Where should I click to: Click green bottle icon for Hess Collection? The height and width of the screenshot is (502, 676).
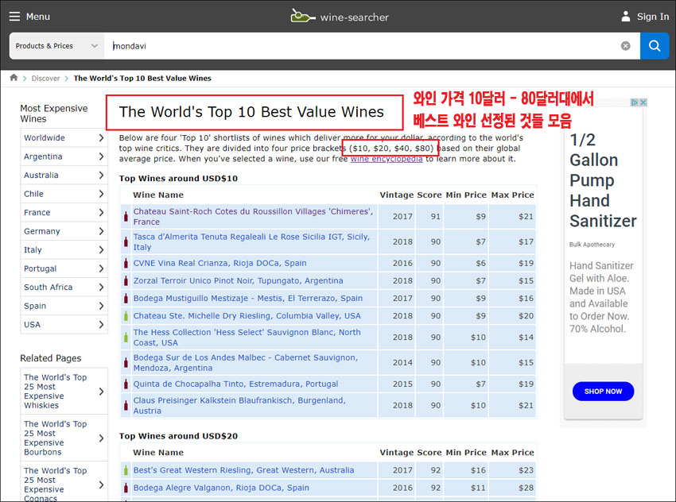pos(126,337)
